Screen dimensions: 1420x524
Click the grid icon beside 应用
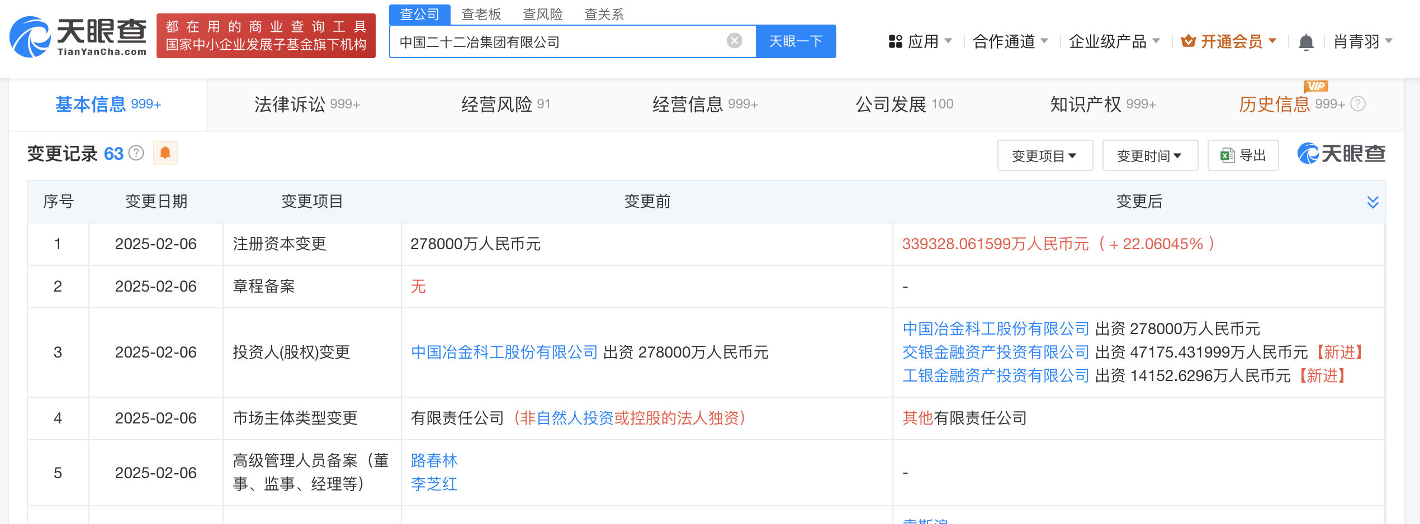pos(895,41)
